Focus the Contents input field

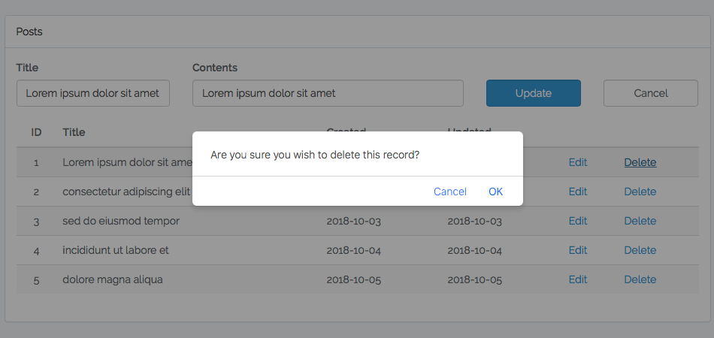pyautogui.click(x=328, y=93)
